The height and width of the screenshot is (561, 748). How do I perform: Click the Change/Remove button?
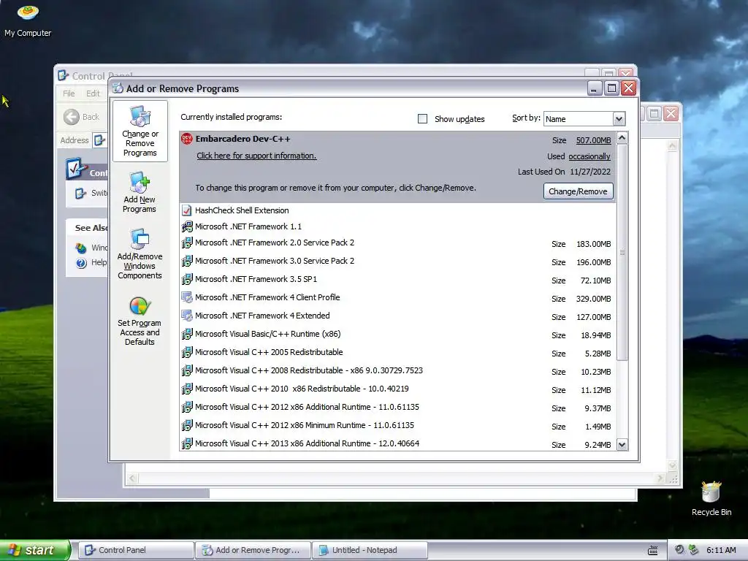[578, 191]
